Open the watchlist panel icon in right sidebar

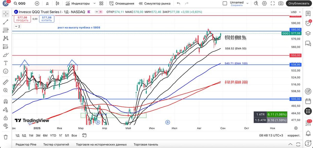tap(308, 14)
